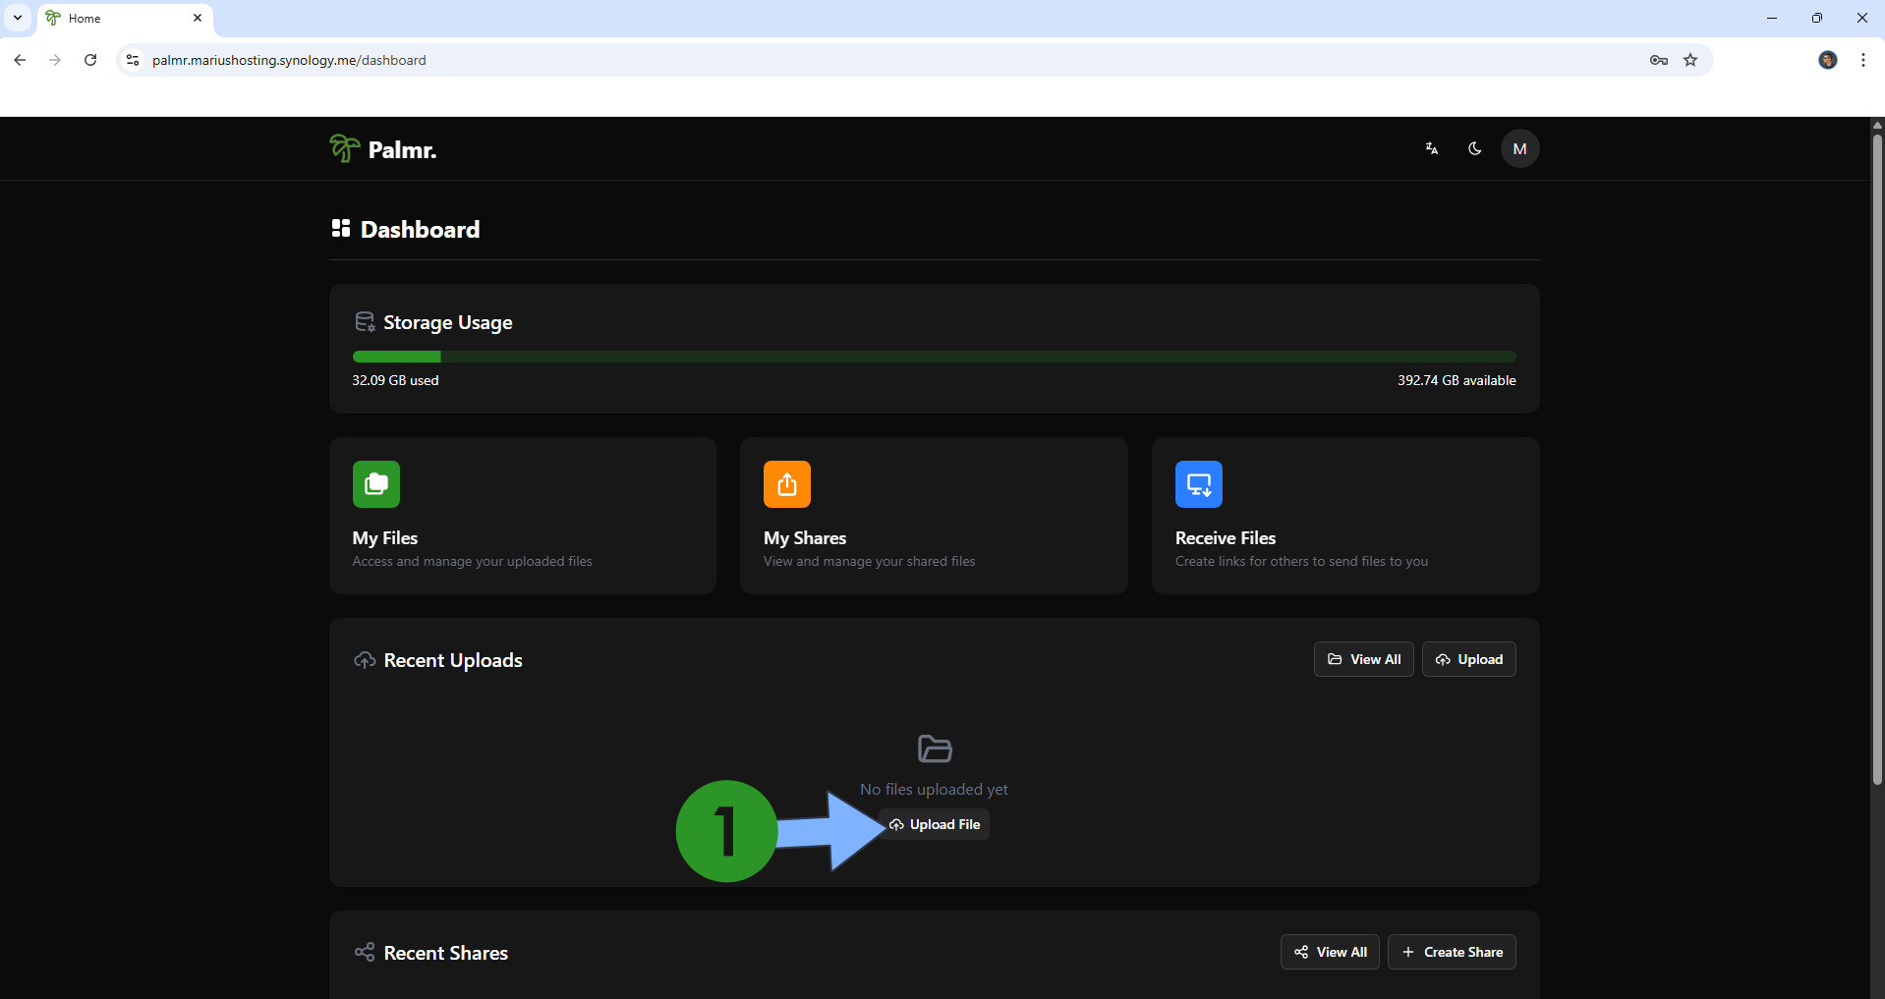1885x999 pixels.
Task: Open the My Shares card title
Action: pyautogui.click(x=805, y=538)
